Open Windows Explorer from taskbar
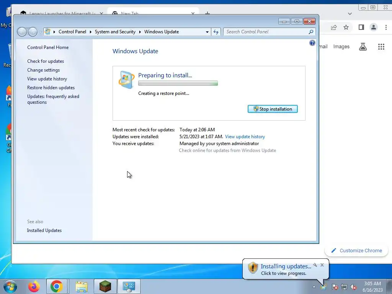 [82, 286]
